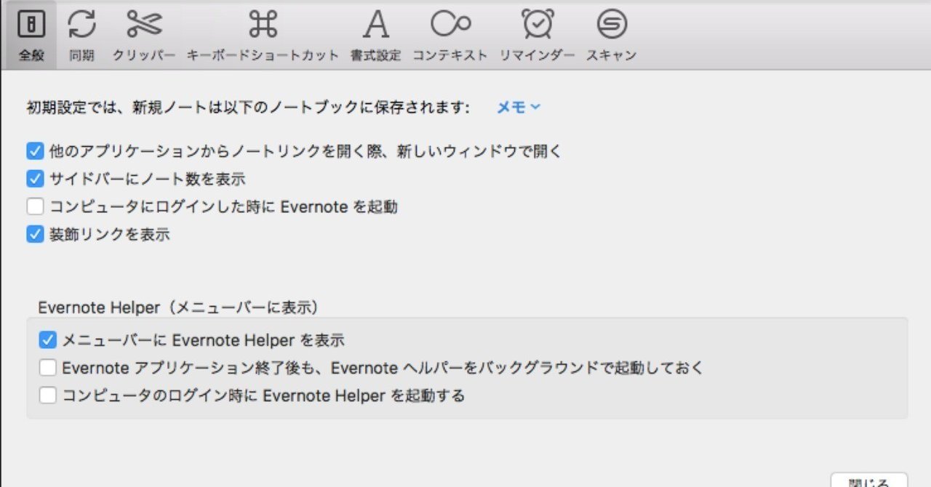Enable コンピュータにログインした時に Evernote を起動
Viewport: 931px width, 487px height.
point(34,206)
